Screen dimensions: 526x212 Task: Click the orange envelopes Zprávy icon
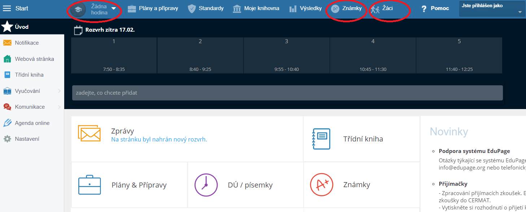[89, 133]
